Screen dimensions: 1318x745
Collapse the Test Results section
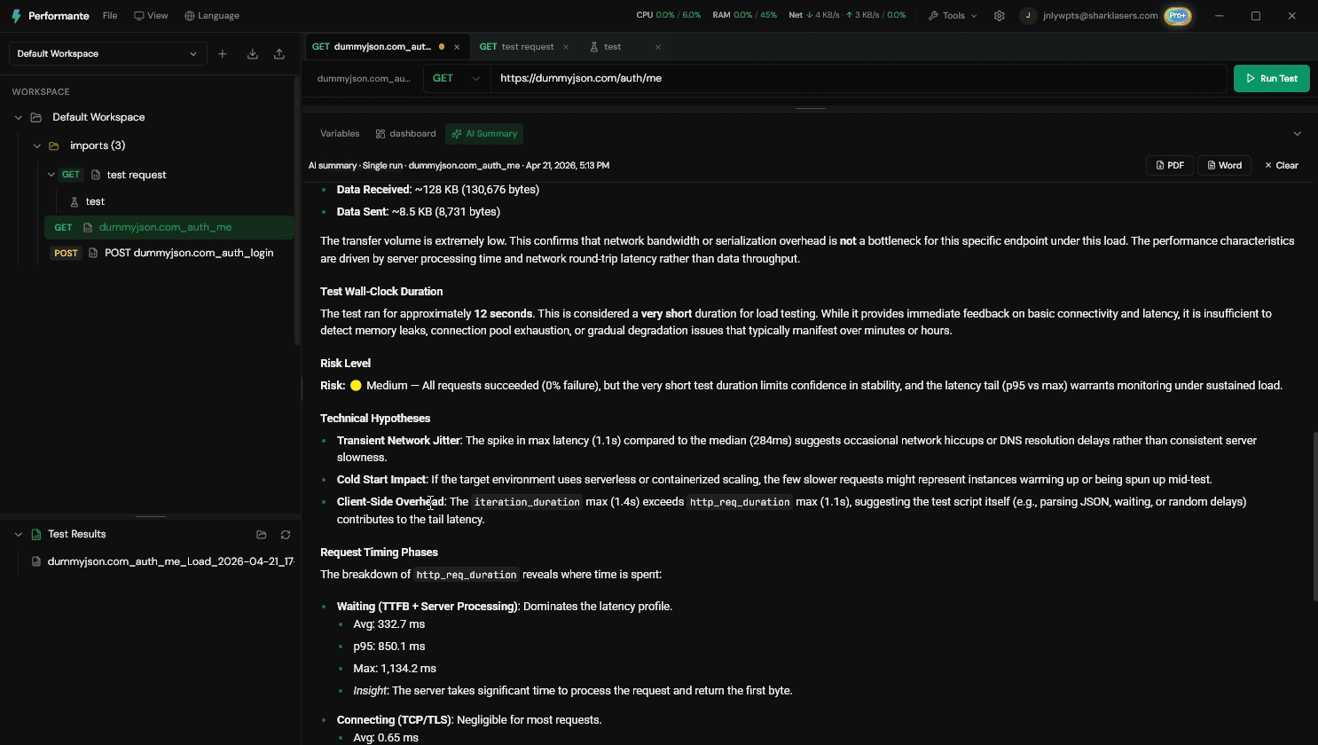point(18,535)
